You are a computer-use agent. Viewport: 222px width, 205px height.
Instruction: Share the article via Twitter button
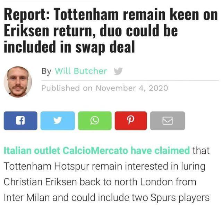[58, 121]
